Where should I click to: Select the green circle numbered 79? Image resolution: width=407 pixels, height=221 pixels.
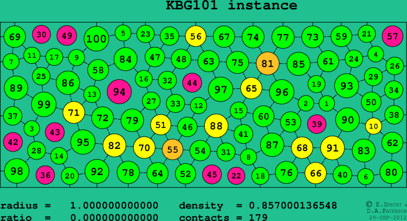coord(132,120)
